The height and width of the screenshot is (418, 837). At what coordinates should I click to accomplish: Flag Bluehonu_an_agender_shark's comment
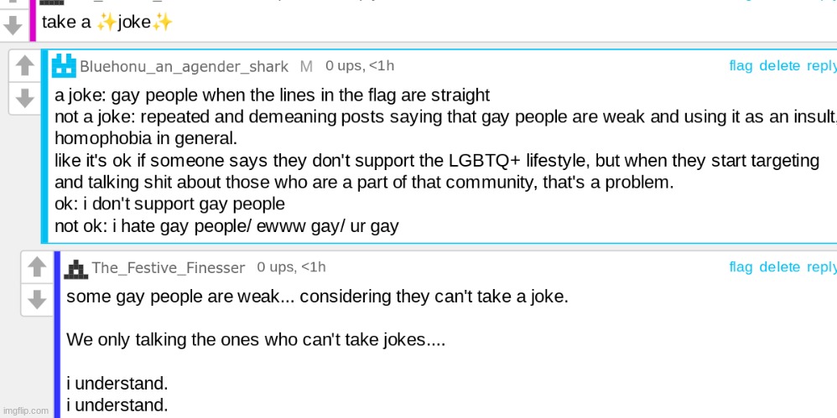click(x=741, y=66)
